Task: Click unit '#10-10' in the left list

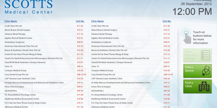Action: click(x=80, y=46)
